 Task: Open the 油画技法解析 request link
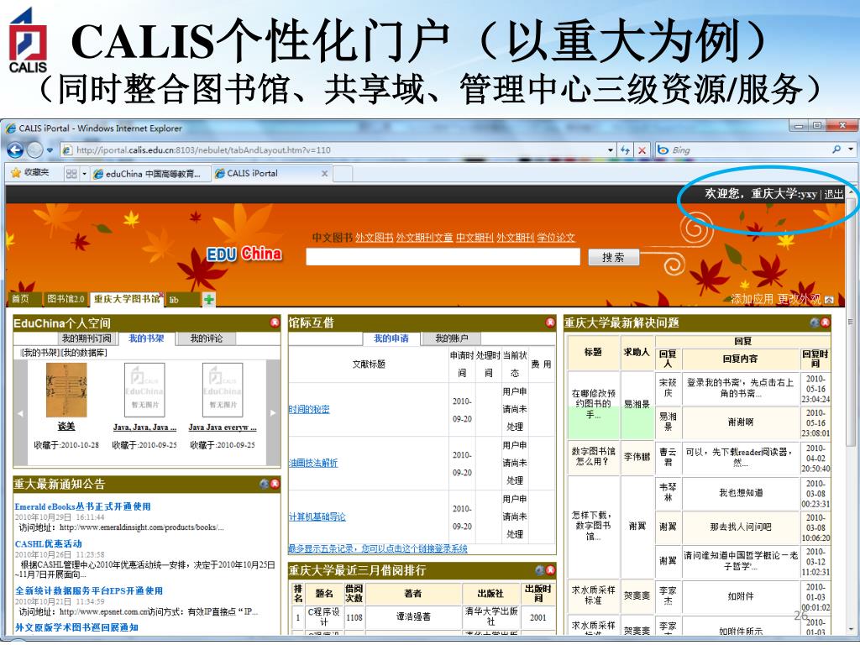tap(314, 463)
